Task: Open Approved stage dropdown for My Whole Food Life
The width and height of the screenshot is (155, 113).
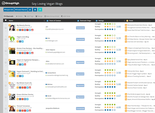Action: point(80,85)
